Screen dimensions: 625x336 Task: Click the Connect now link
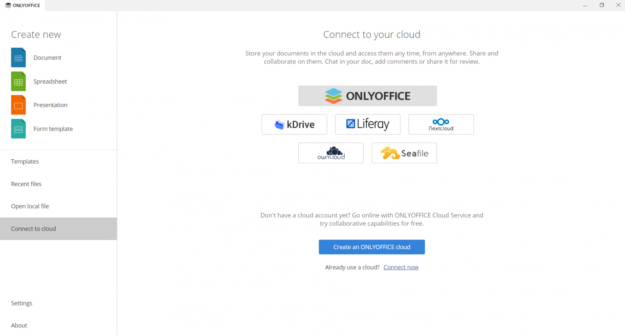click(401, 267)
